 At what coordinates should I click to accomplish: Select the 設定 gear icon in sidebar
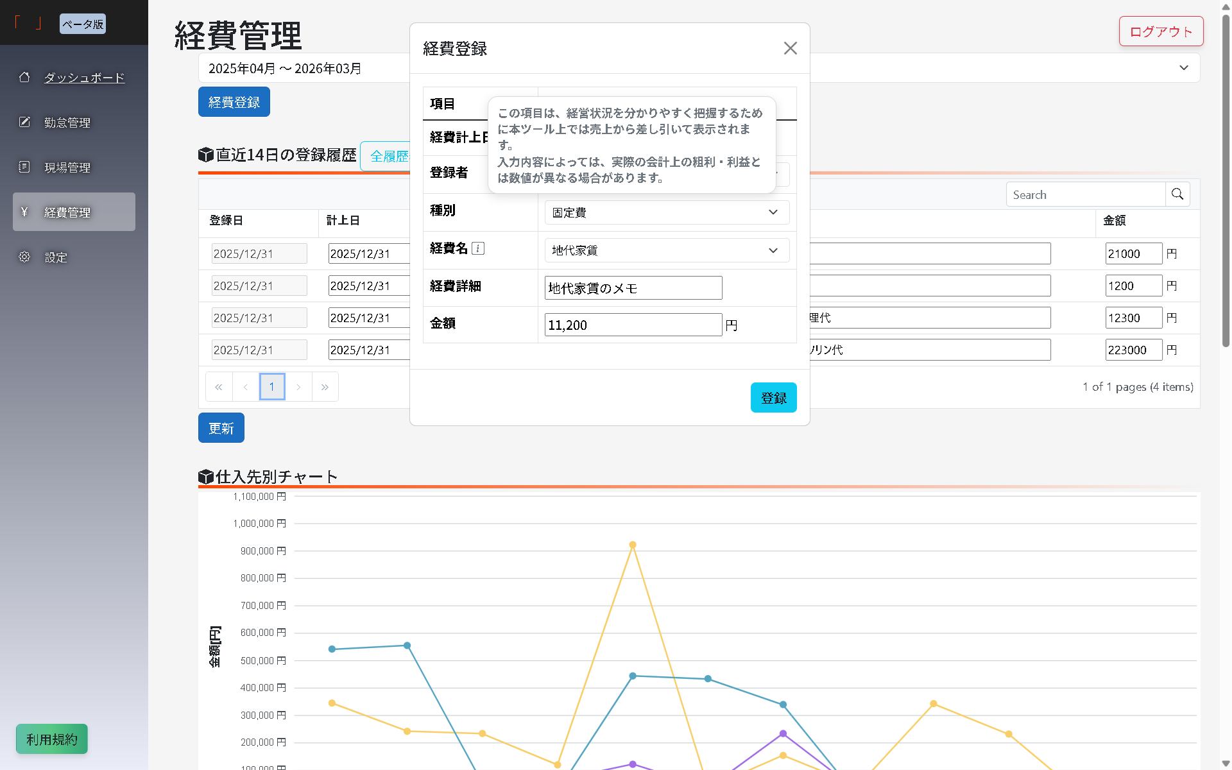click(24, 257)
